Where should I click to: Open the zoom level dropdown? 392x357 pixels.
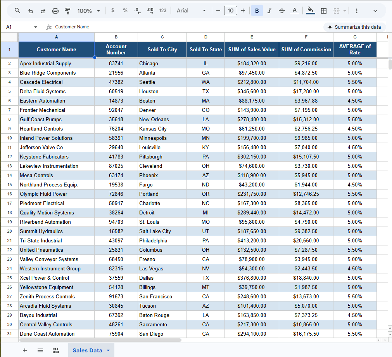pyautogui.click(x=88, y=11)
